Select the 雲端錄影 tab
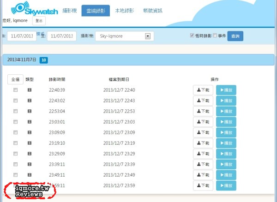The width and height of the screenshot is (277, 202). [96, 11]
